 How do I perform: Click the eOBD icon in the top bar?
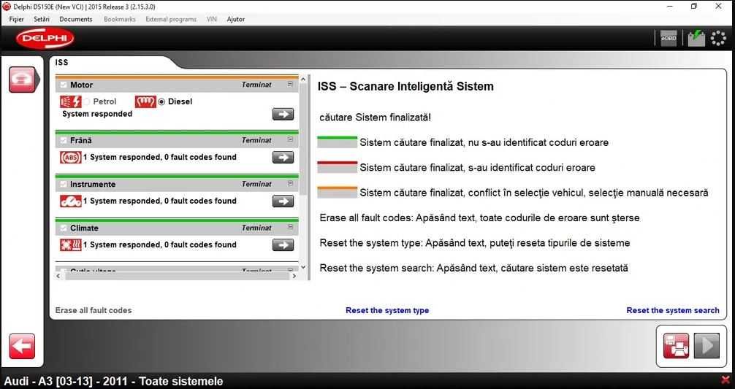pos(669,39)
